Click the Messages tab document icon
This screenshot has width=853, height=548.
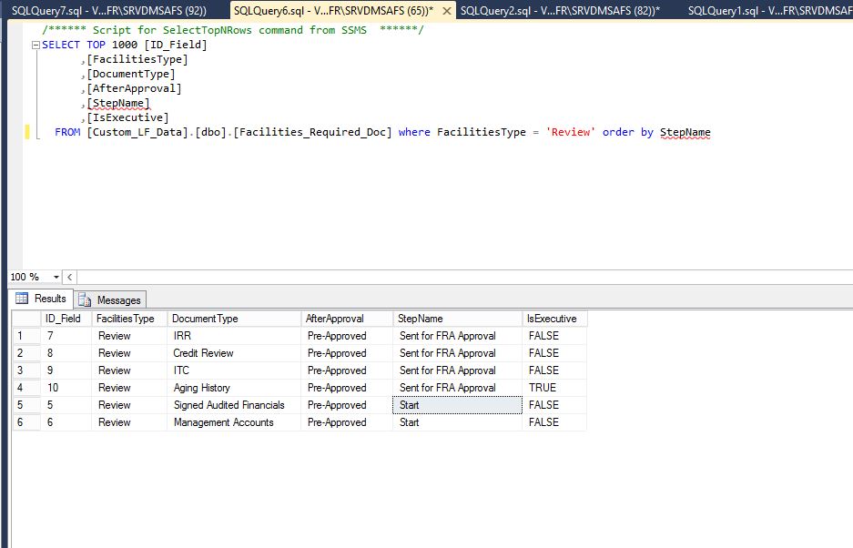[x=86, y=299]
